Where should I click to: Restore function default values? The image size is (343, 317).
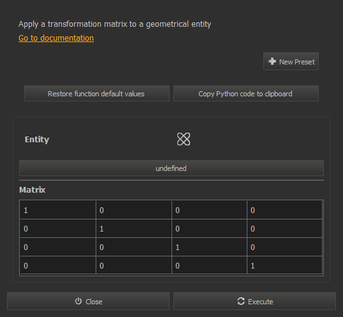coord(97,94)
